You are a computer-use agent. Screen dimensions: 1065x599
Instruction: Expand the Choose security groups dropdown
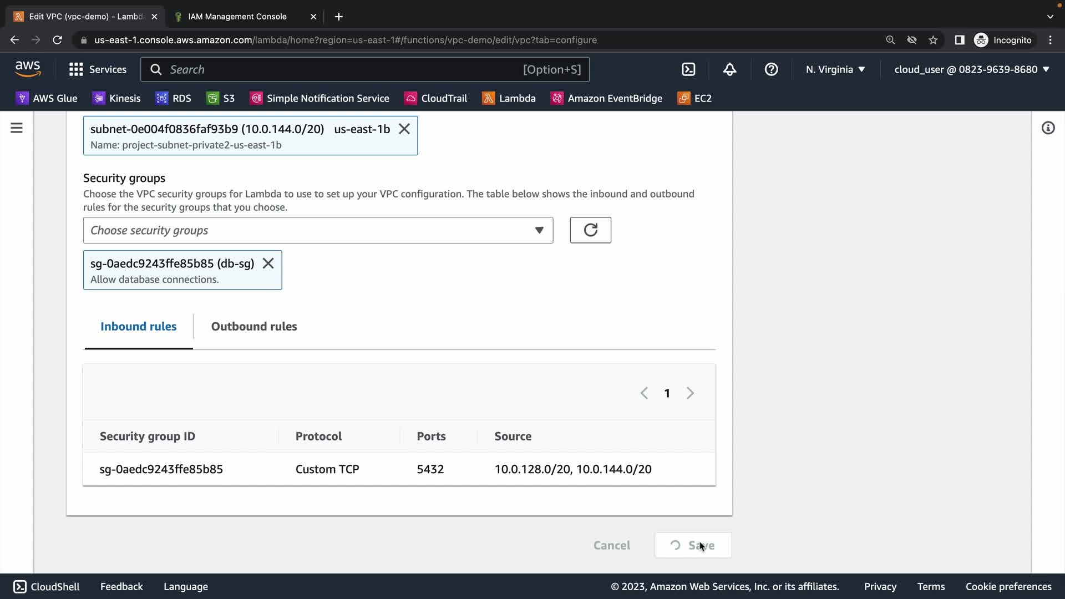[318, 230]
